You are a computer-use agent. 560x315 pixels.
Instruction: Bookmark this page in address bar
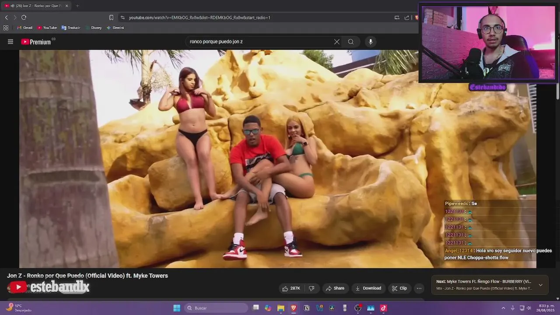pyautogui.click(x=111, y=17)
